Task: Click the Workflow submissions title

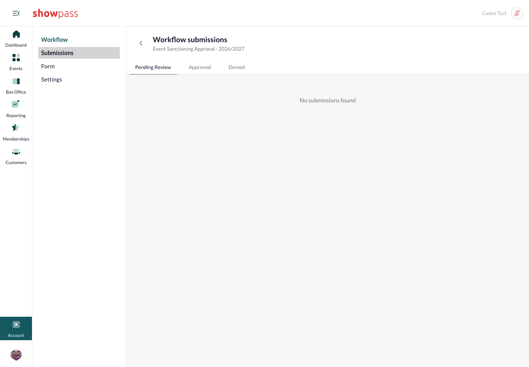Action: click(190, 40)
